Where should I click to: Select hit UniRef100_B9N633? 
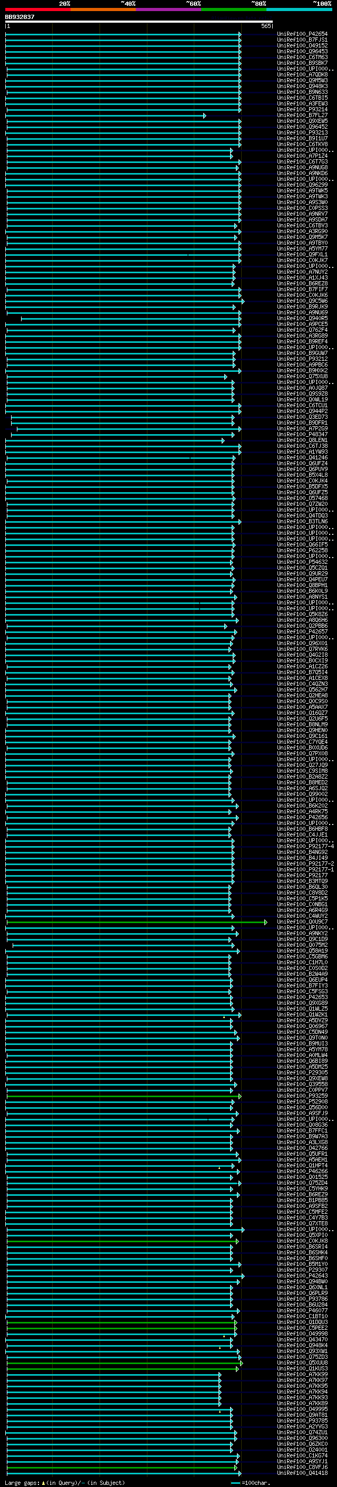click(x=302, y=92)
